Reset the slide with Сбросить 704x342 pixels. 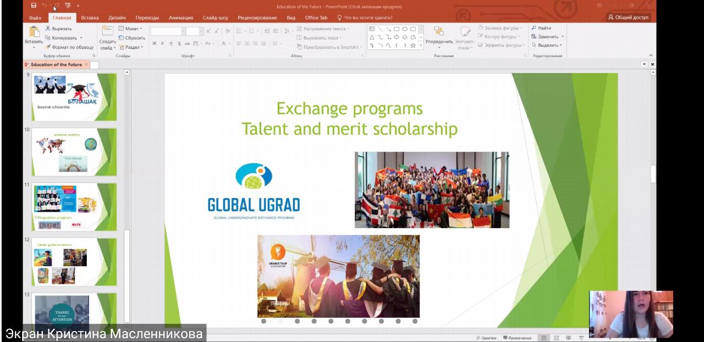click(132, 38)
